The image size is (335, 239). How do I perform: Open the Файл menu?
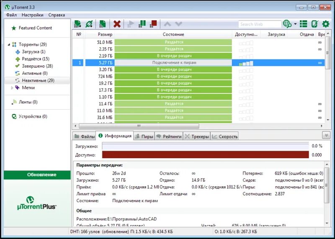click(x=11, y=15)
